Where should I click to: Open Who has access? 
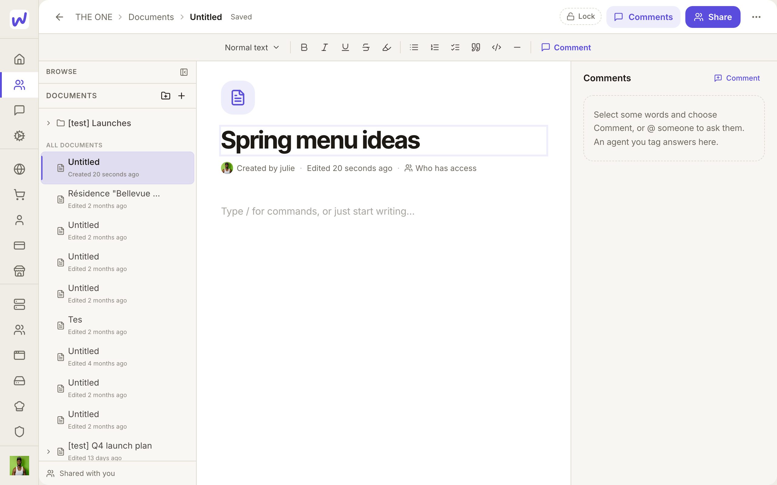pos(440,168)
